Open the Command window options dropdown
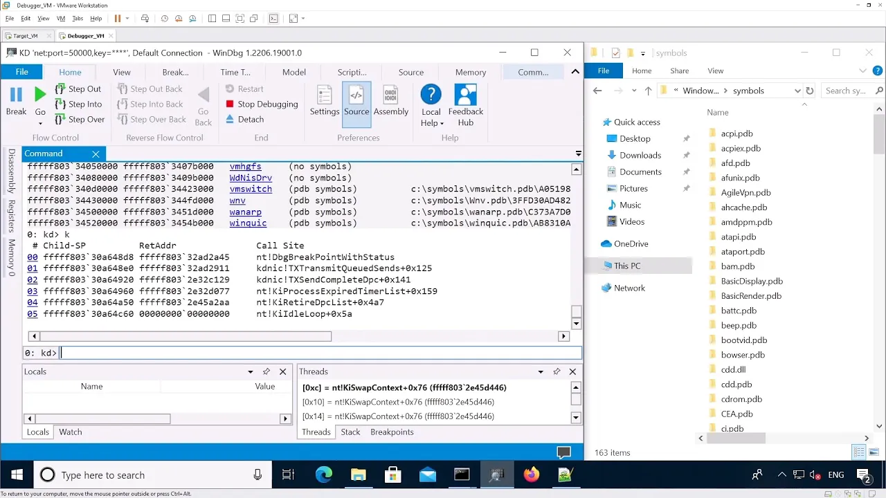This screenshot has width=886, height=498. click(578, 154)
